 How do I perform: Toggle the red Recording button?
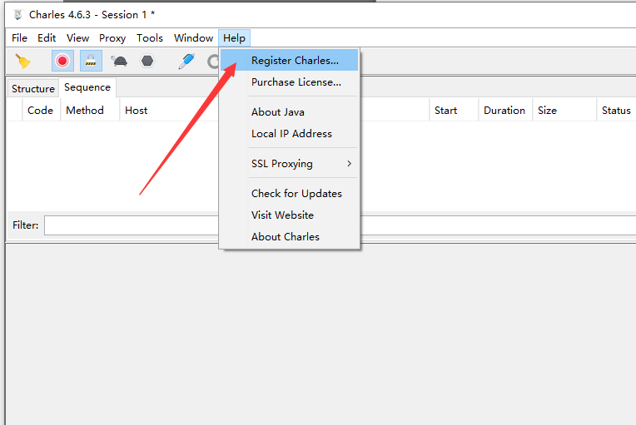pos(62,61)
